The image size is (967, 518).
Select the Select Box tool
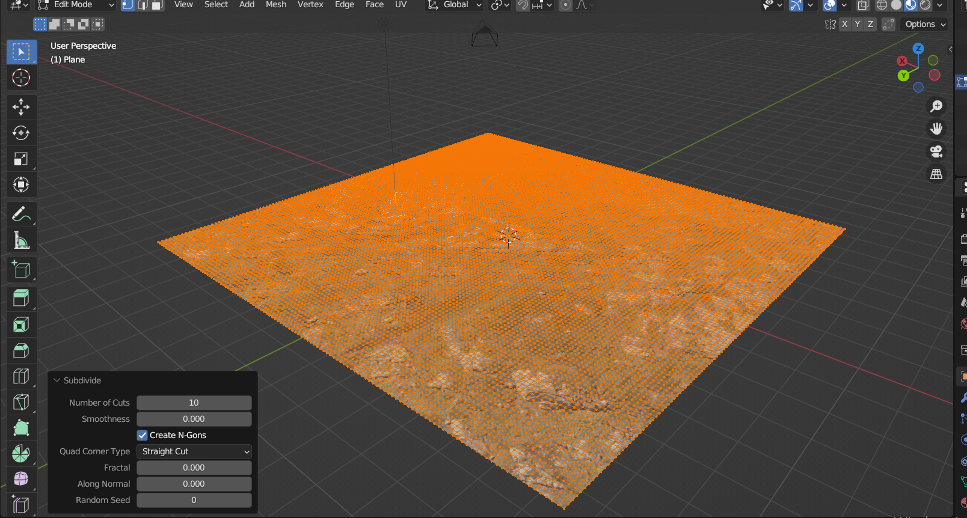[22, 52]
